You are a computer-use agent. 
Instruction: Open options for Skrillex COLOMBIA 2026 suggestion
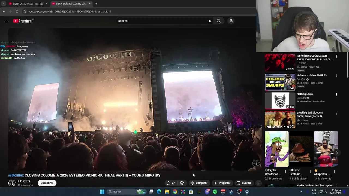point(336,56)
